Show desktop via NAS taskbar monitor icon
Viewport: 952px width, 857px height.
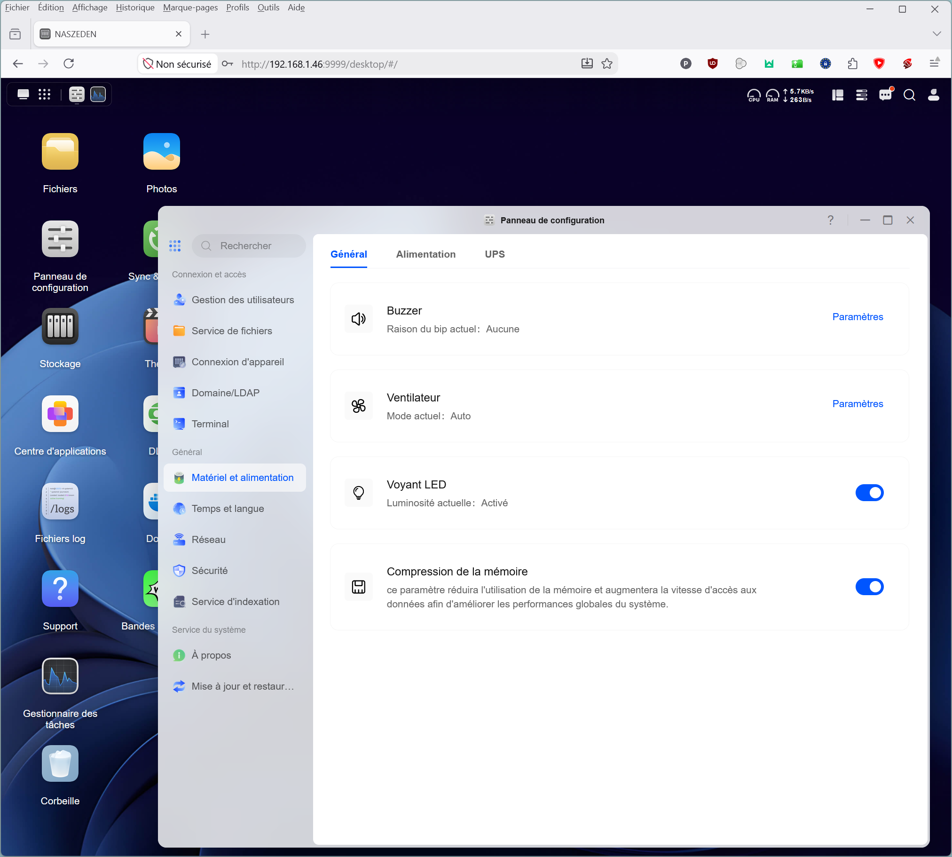coord(23,94)
